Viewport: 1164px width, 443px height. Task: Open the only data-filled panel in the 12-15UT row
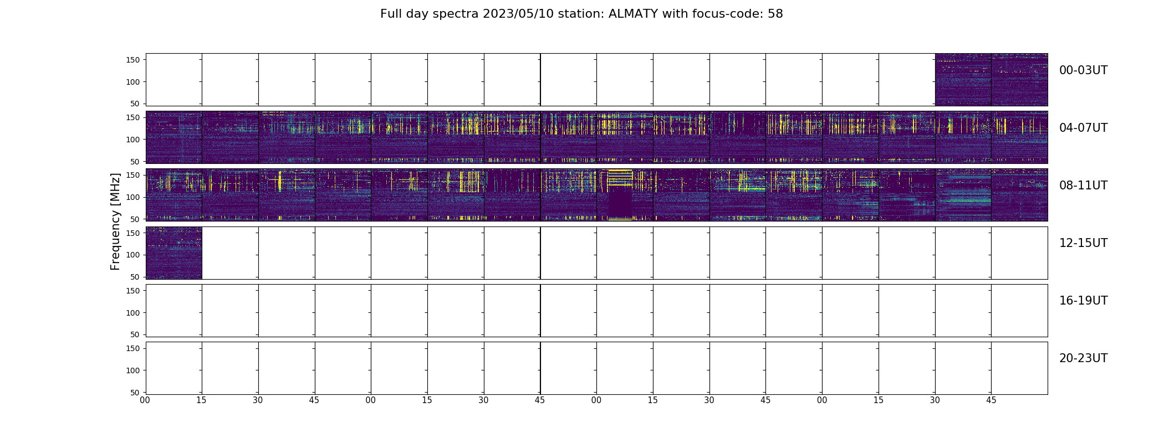[173, 253]
